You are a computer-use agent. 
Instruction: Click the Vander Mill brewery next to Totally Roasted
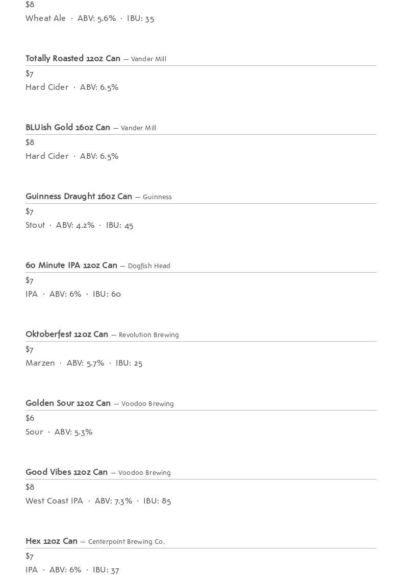click(x=148, y=59)
